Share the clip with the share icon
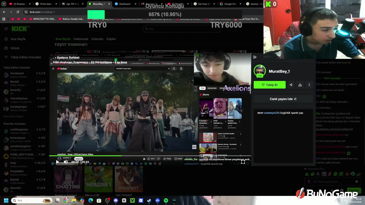The image size is (365, 205). pyautogui.click(x=291, y=85)
